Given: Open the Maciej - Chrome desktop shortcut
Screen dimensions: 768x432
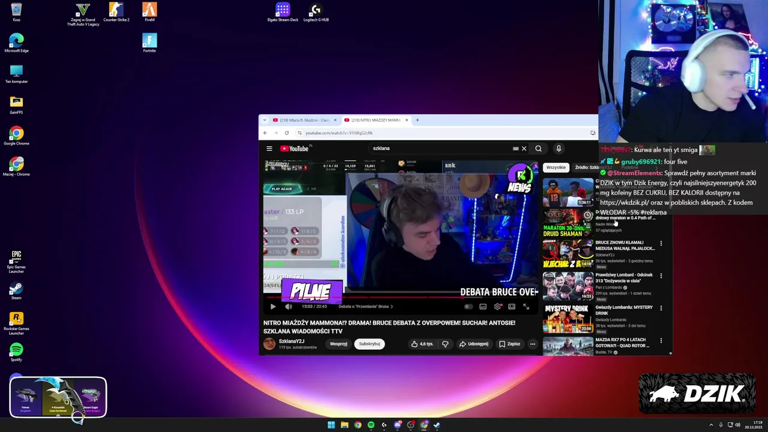Looking at the screenshot, I should click(x=16, y=166).
